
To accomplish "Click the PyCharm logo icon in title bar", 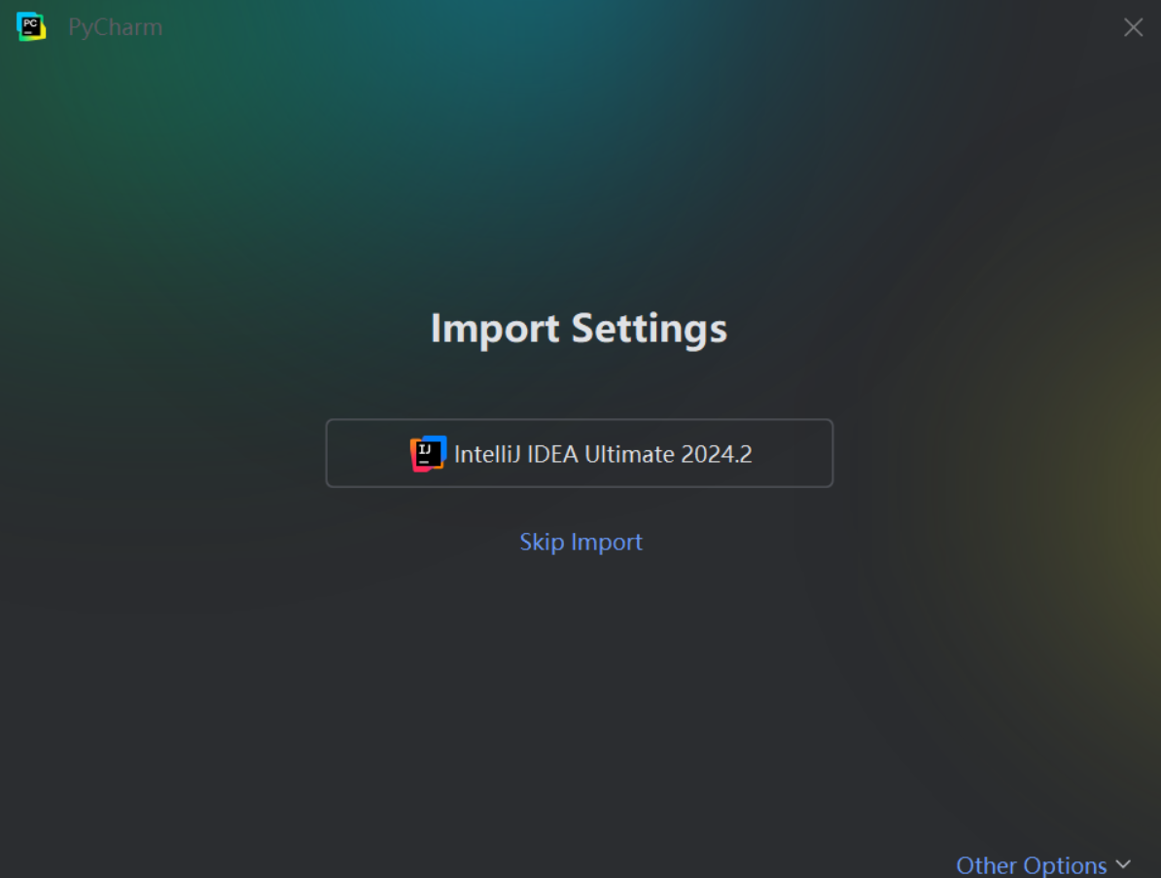I will [31, 27].
